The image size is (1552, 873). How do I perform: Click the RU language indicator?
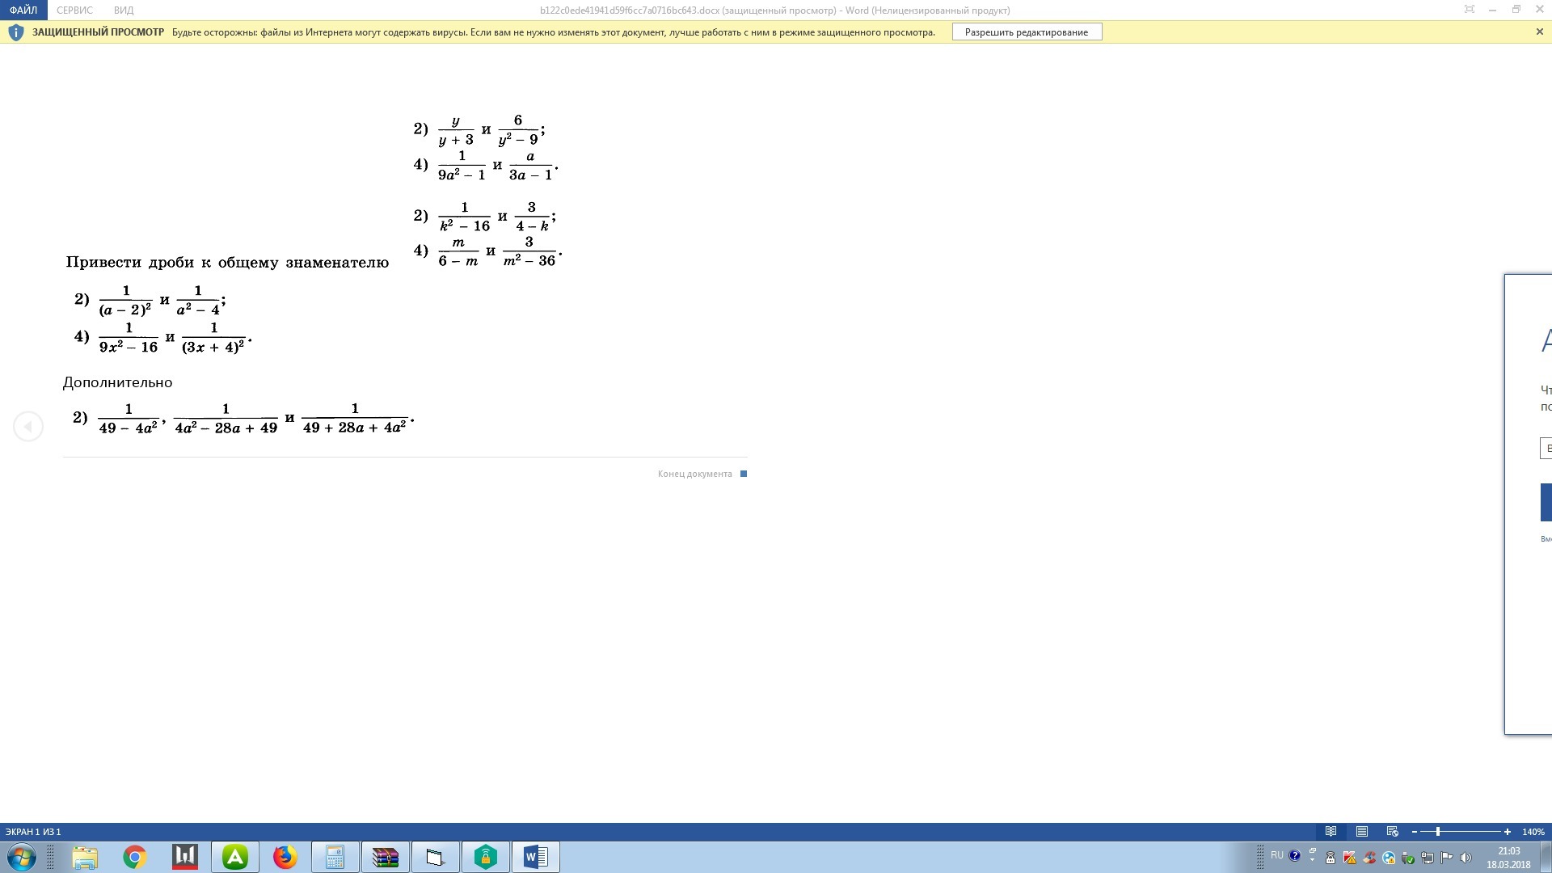1277,855
